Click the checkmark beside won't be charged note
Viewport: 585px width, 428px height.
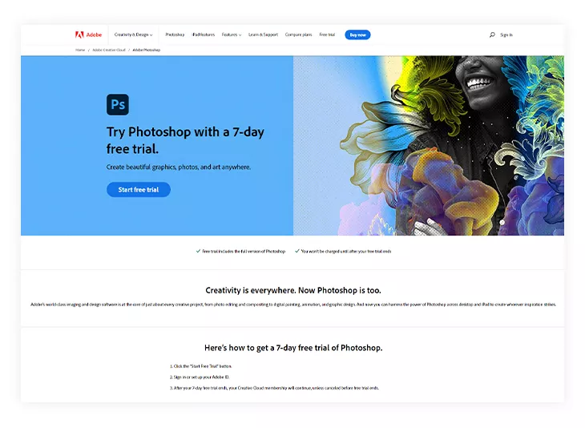[x=297, y=251]
